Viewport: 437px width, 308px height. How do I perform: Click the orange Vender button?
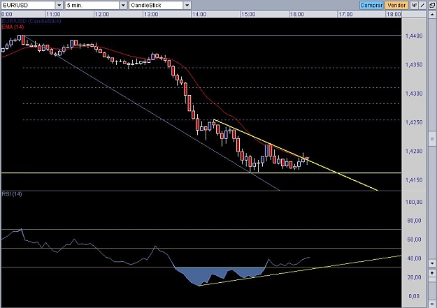click(396, 6)
